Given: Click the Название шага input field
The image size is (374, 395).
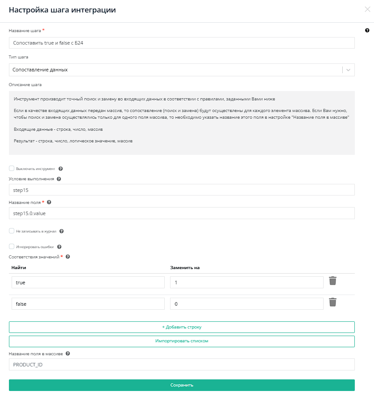Looking at the screenshot, I should 182,43.
